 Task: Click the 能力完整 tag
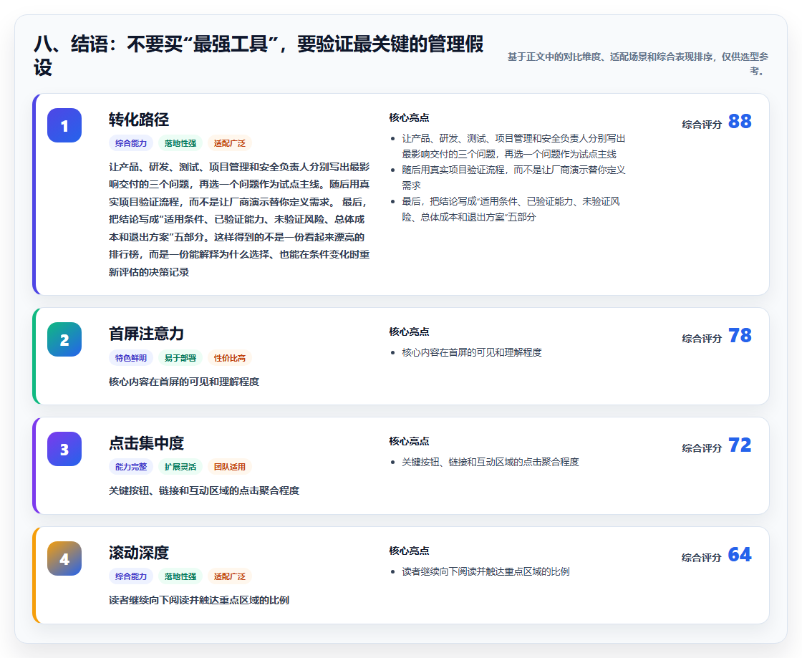pos(131,467)
